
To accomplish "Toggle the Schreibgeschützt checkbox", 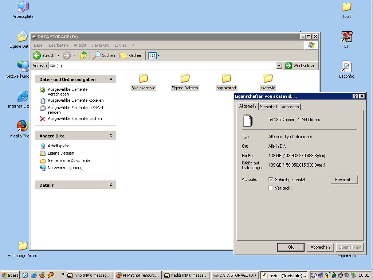I will pyautogui.click(x=271, y=180).
